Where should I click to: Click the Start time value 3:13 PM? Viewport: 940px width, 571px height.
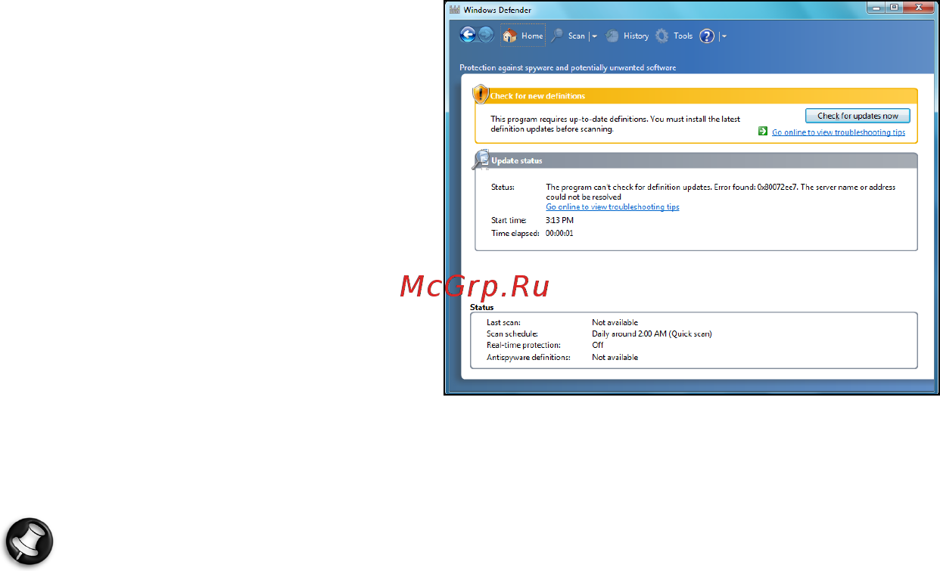[559, 220]
